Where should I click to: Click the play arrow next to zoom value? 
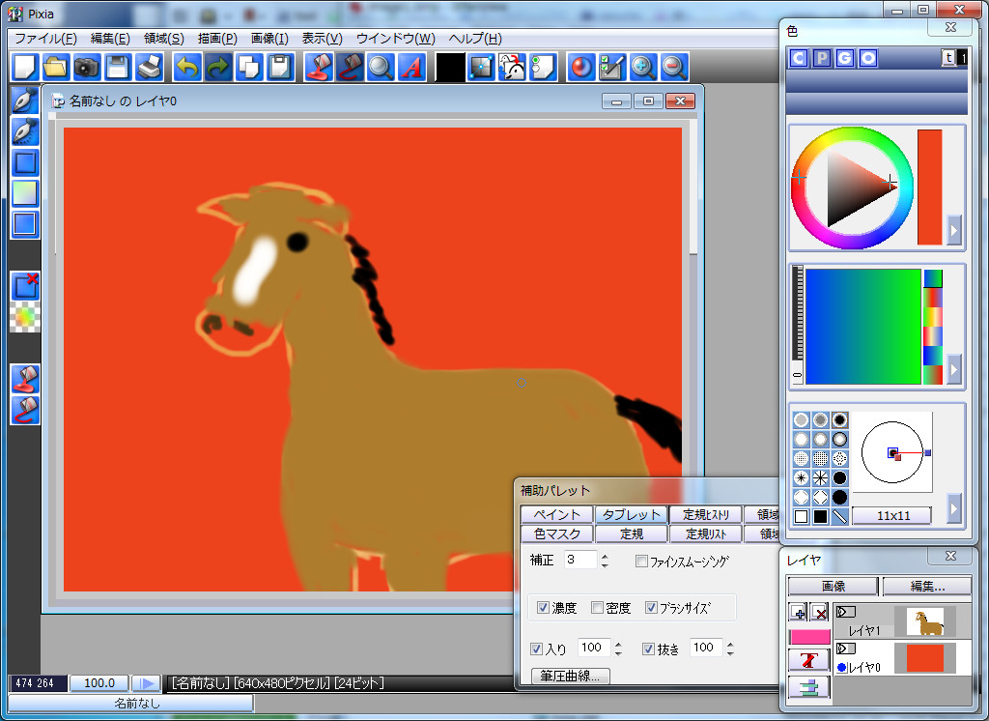[x=147, y=683]
